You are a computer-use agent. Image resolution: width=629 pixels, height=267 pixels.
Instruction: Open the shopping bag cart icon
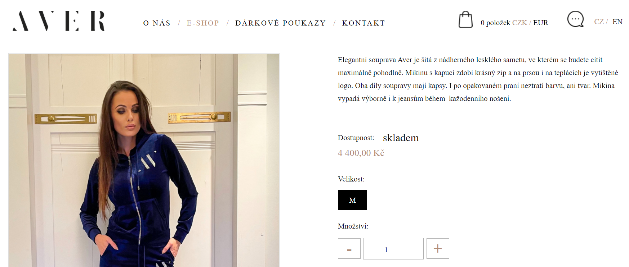465,19
